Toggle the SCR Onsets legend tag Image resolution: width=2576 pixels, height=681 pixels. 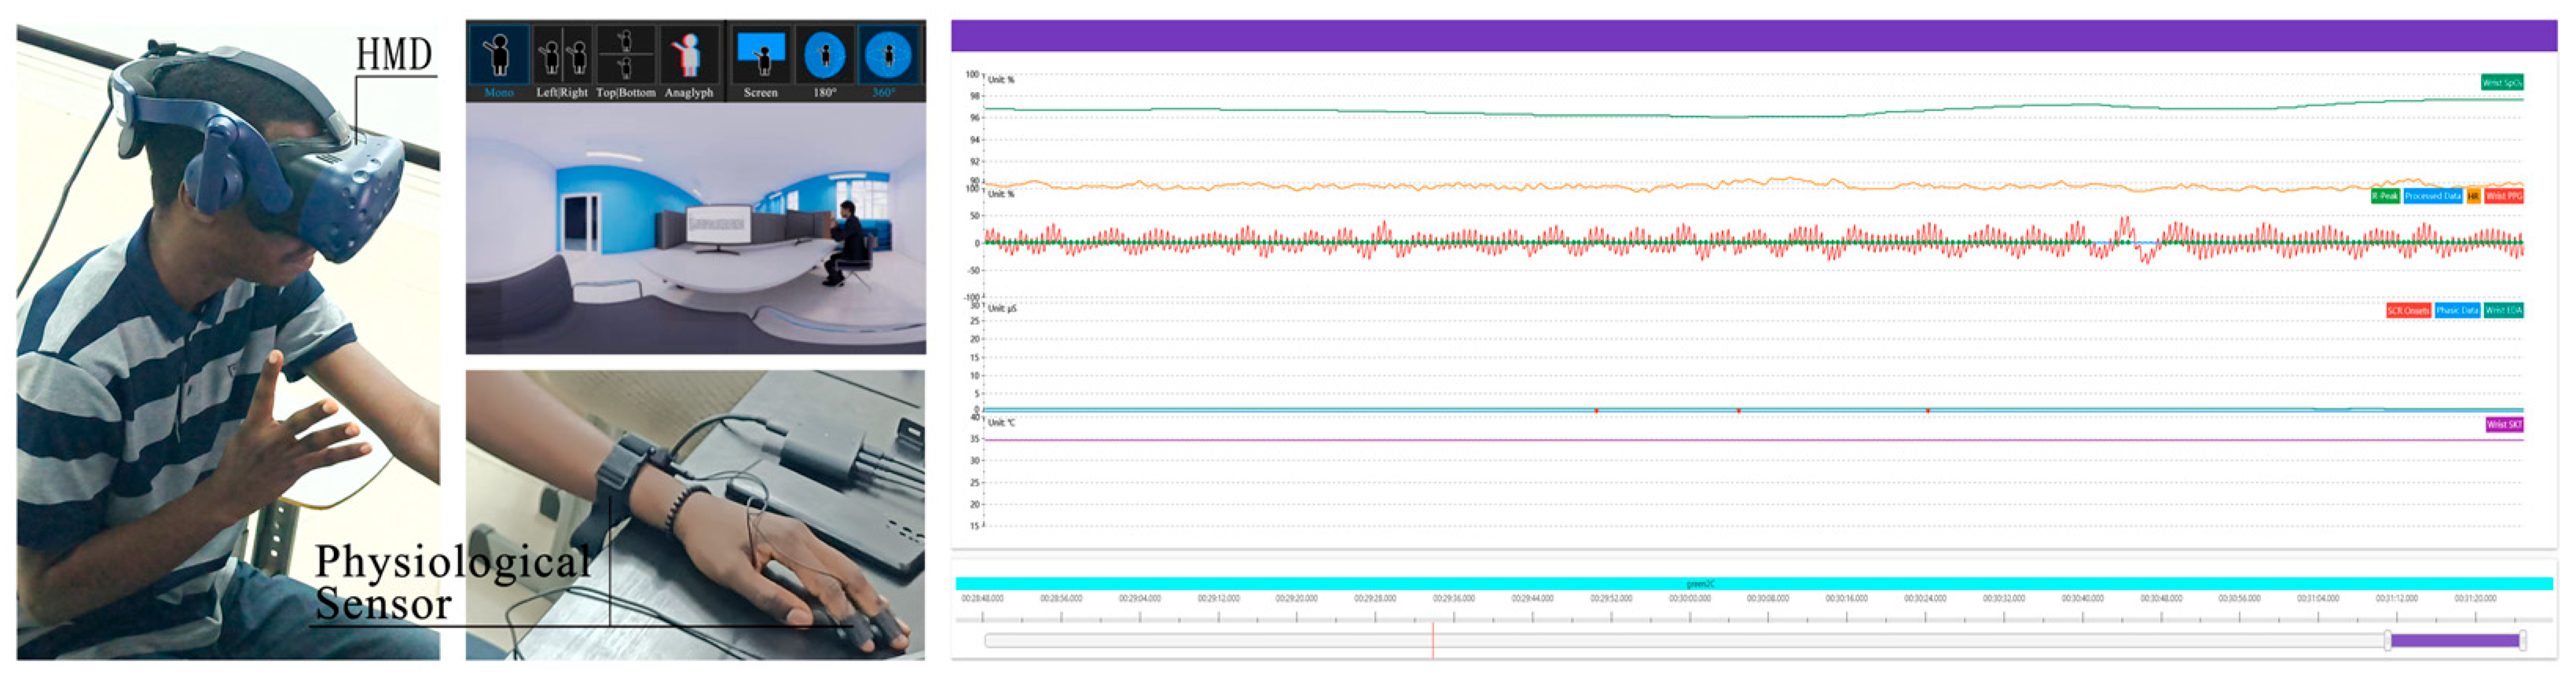[2408, 311]
